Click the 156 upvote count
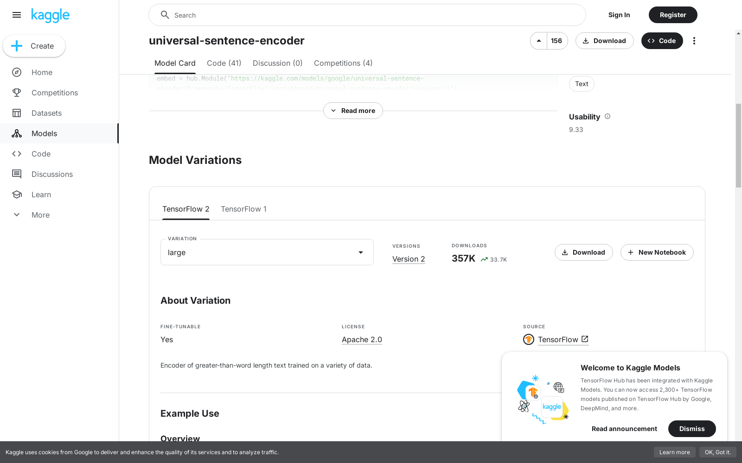 click(557, 41)
